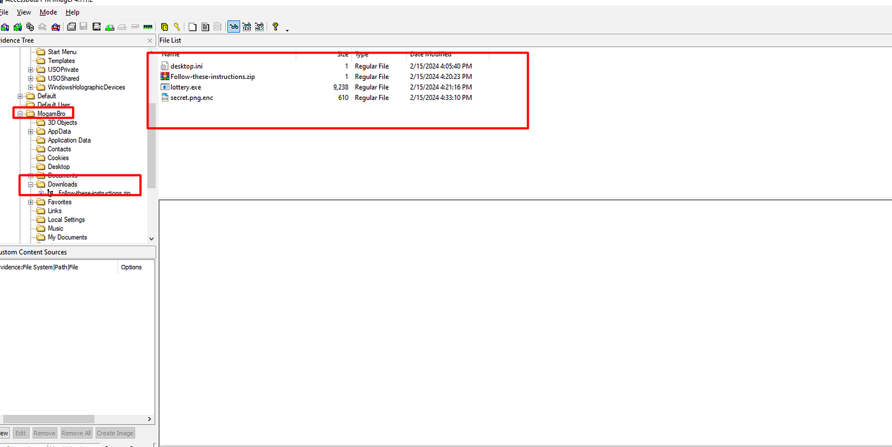Select the Create Disk Image toolbar icon
This screenshot has height=447, width=892.
(70, 27)
